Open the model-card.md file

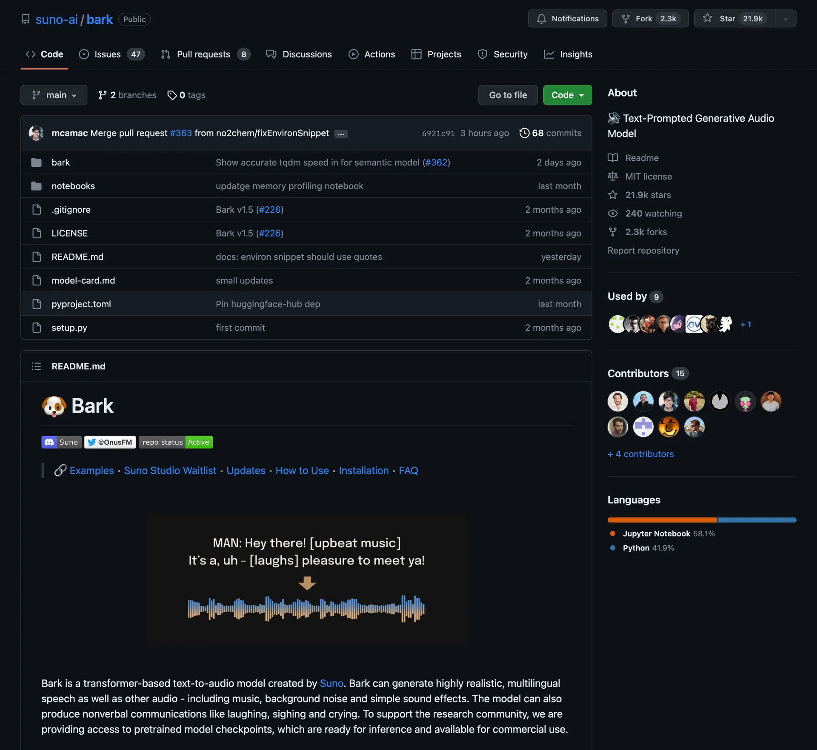click(x=83, y=281)
